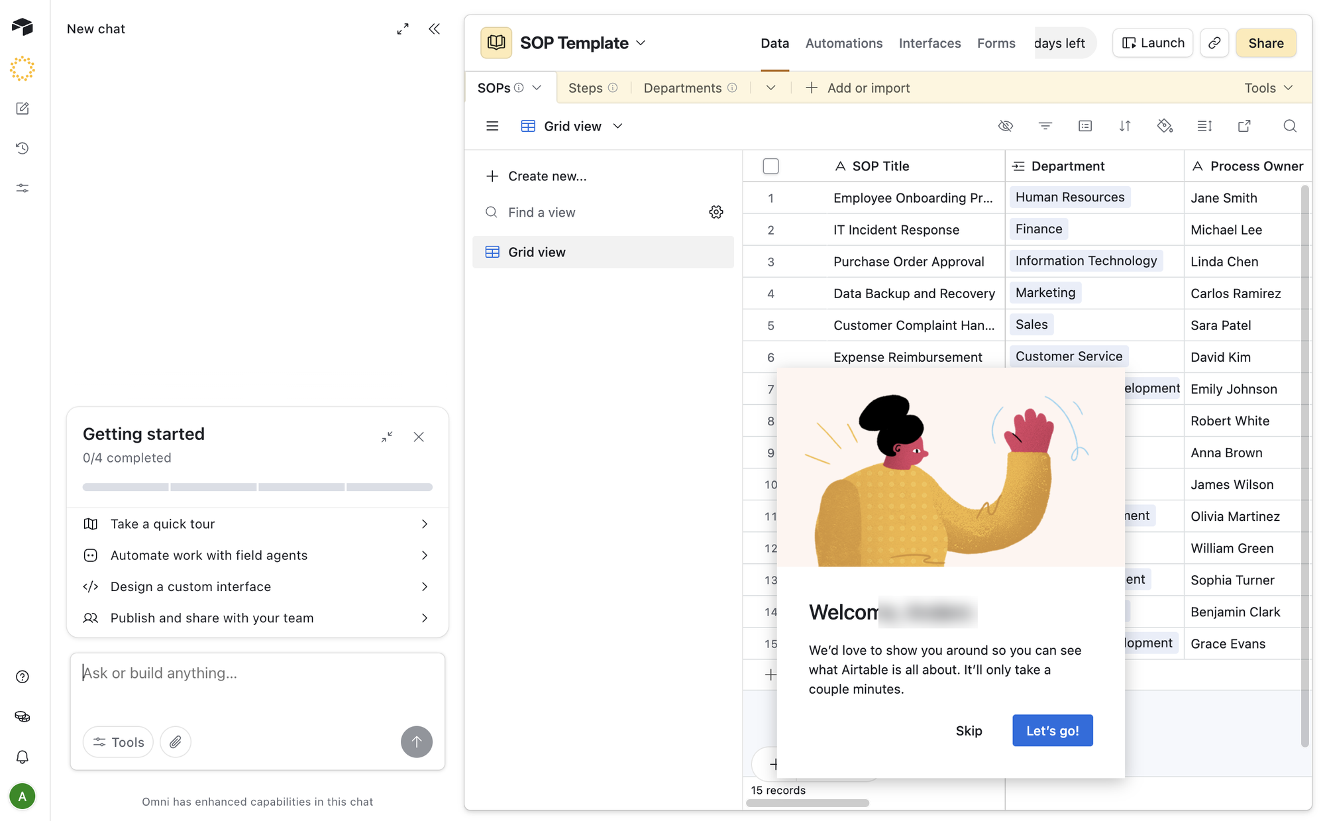Toggle the views sidebar hamburger icon

[x=492, y=126]
